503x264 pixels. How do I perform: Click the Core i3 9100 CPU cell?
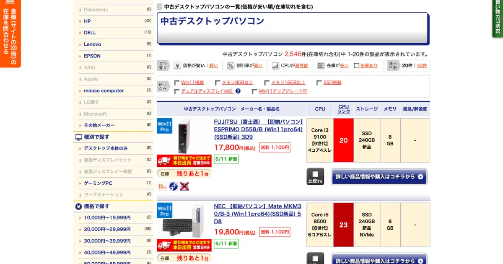tap(320, 140)
